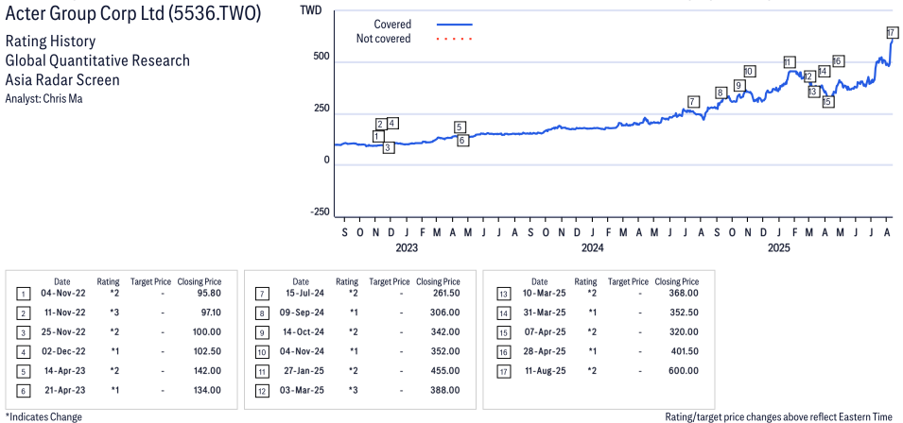Image resolution: width=903 pixels, height=423 pixels.
Task: Click the closing price 134.00
Action: [x=207, y=391]
